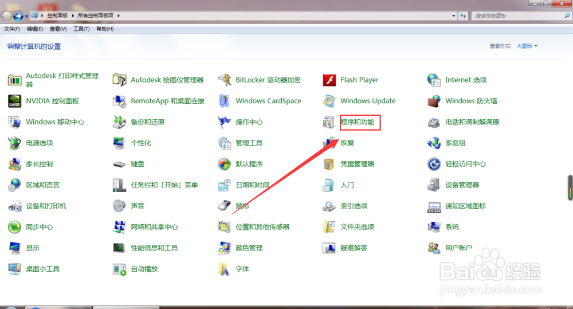The image size is (573, 309).
Task: Click the 个性化 icon
Action: click(120, 143)
